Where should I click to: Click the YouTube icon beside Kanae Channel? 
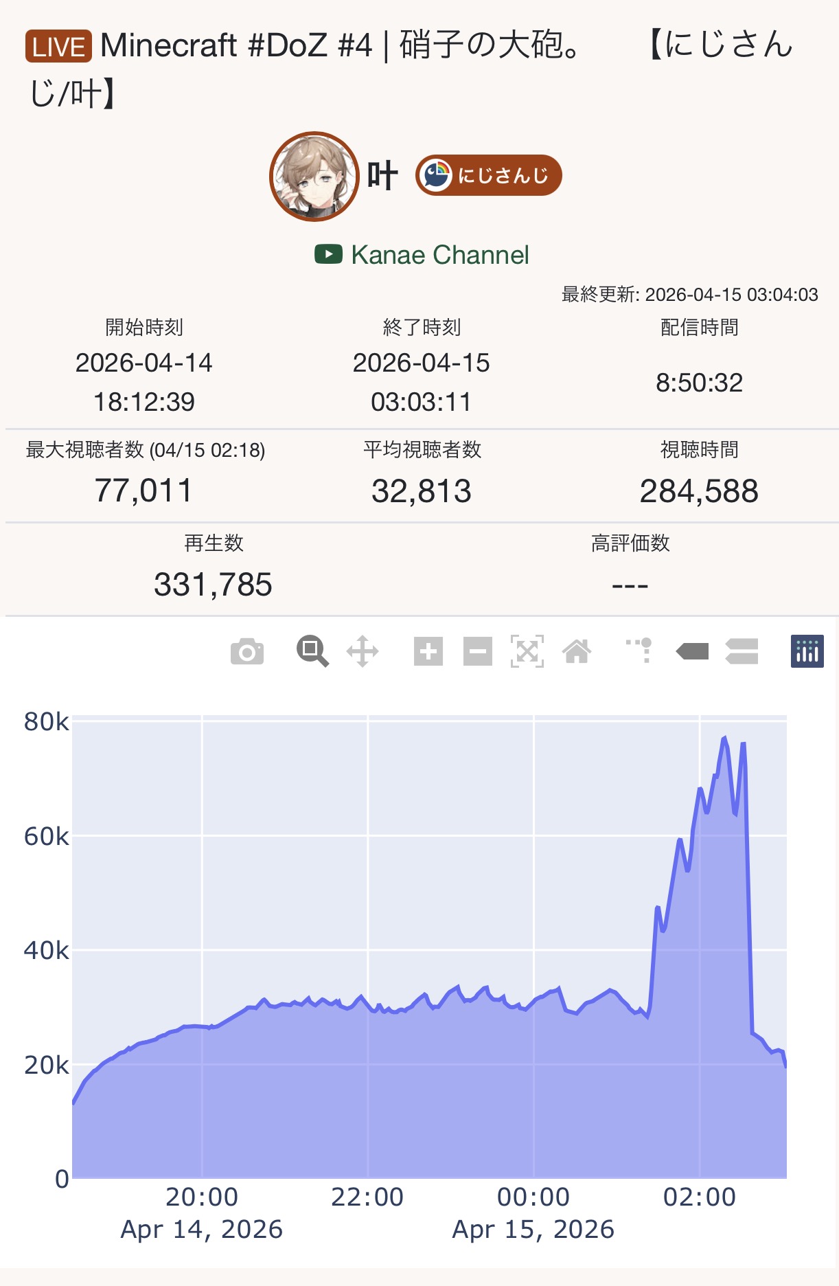tap(328, 254)
